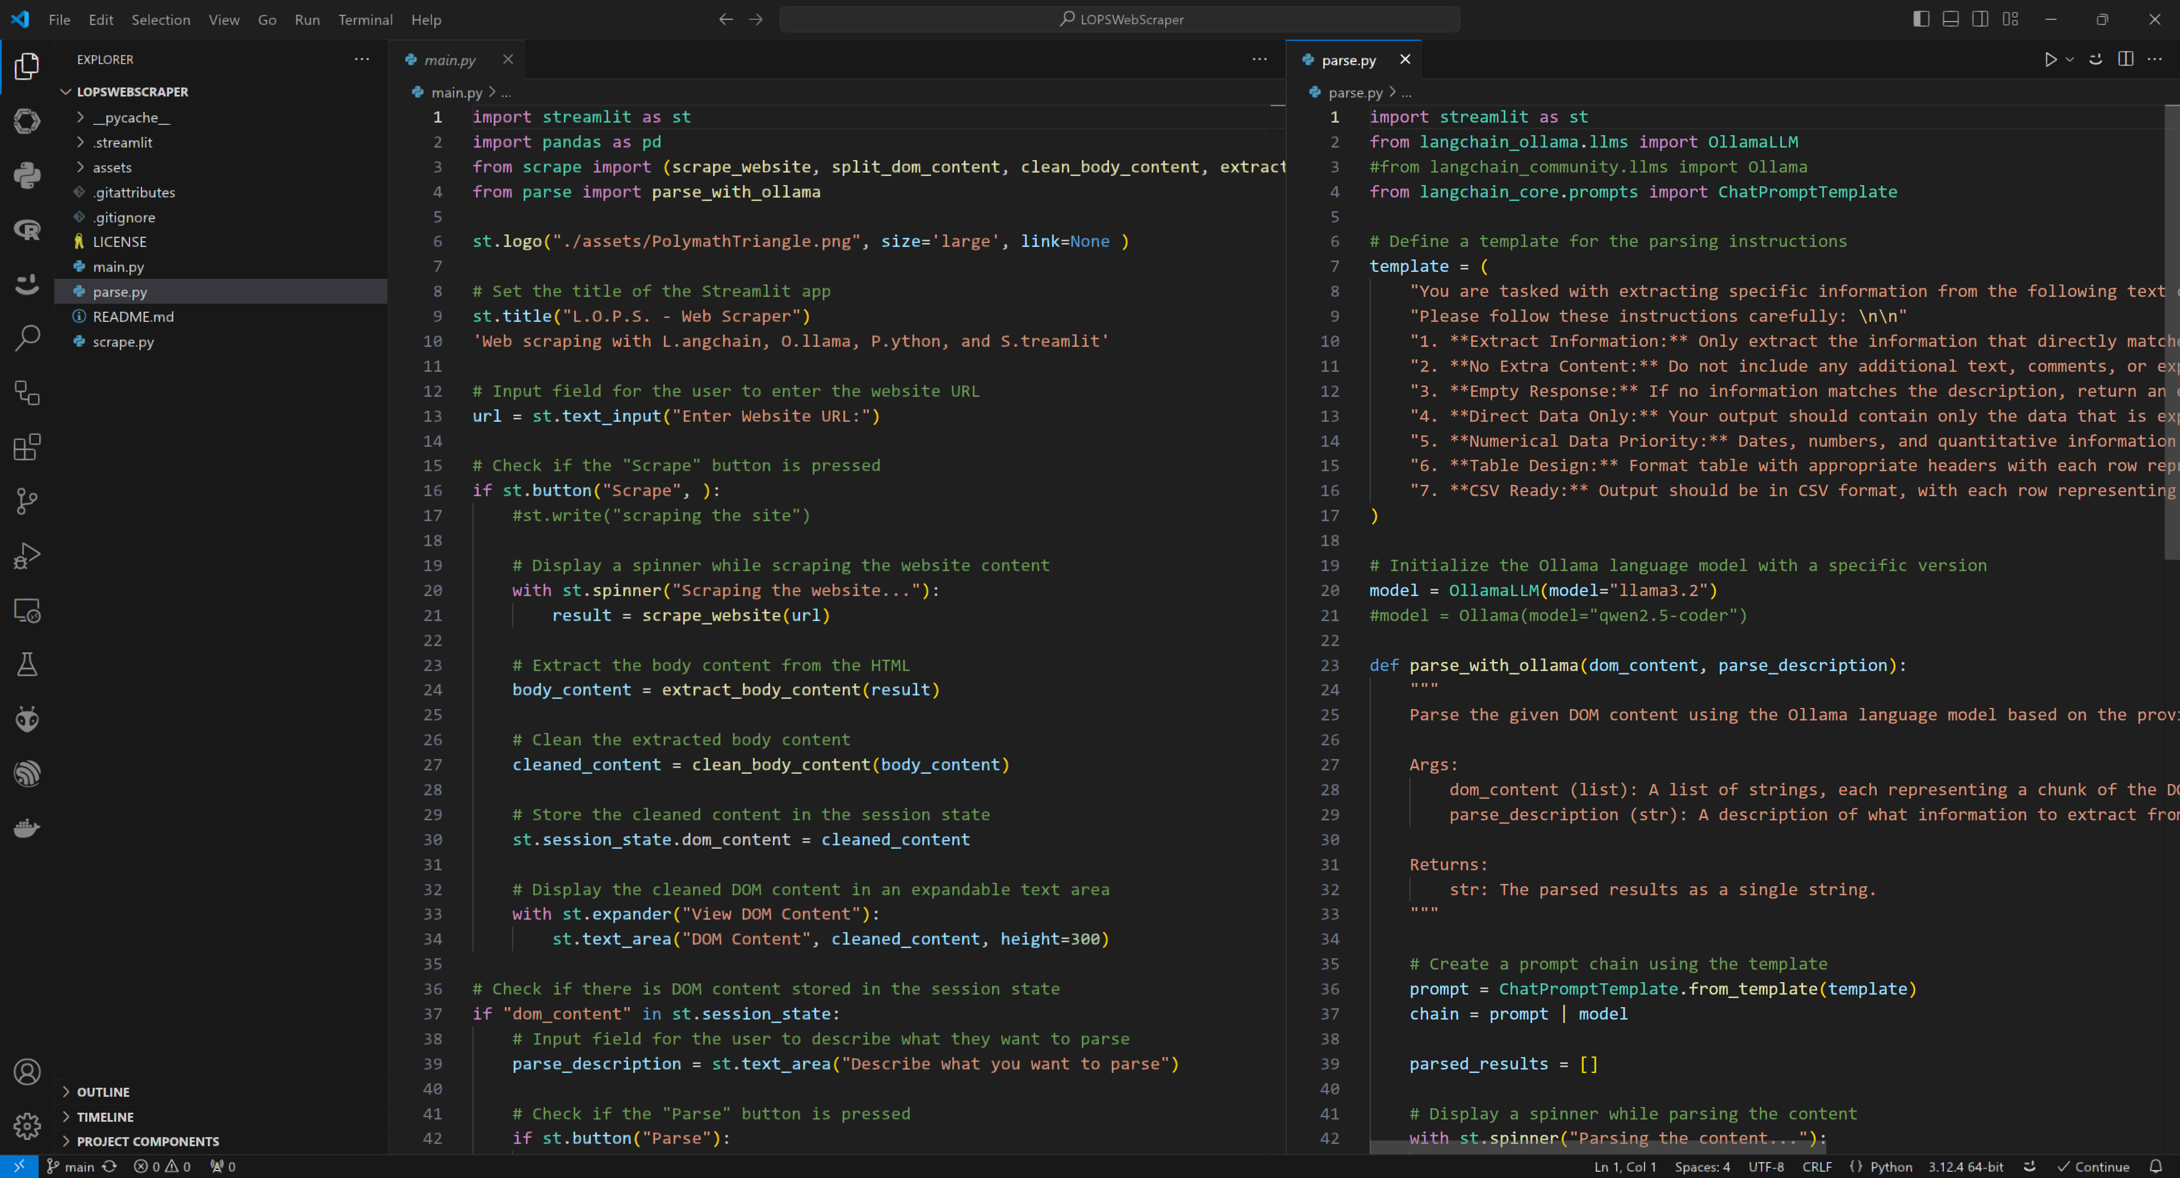Image resolution: width=2180 pixels, height=1178 pixels.
Task: Open the run options dropdown arrow
Action: pos(2070,59)
